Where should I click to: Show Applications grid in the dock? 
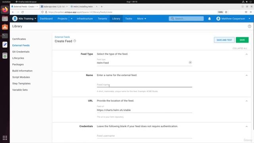click(5, 138)
